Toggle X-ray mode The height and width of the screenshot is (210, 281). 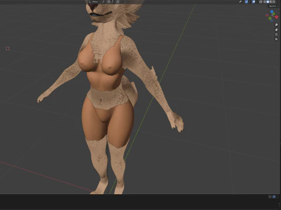coord(261,2)
